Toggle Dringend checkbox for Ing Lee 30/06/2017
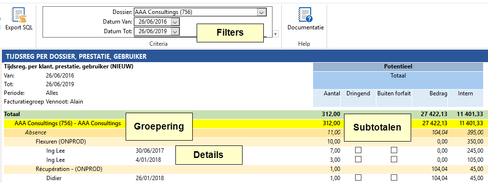This screenshot has height=183, width=488. pyautogui.click(x=358, y=150)
